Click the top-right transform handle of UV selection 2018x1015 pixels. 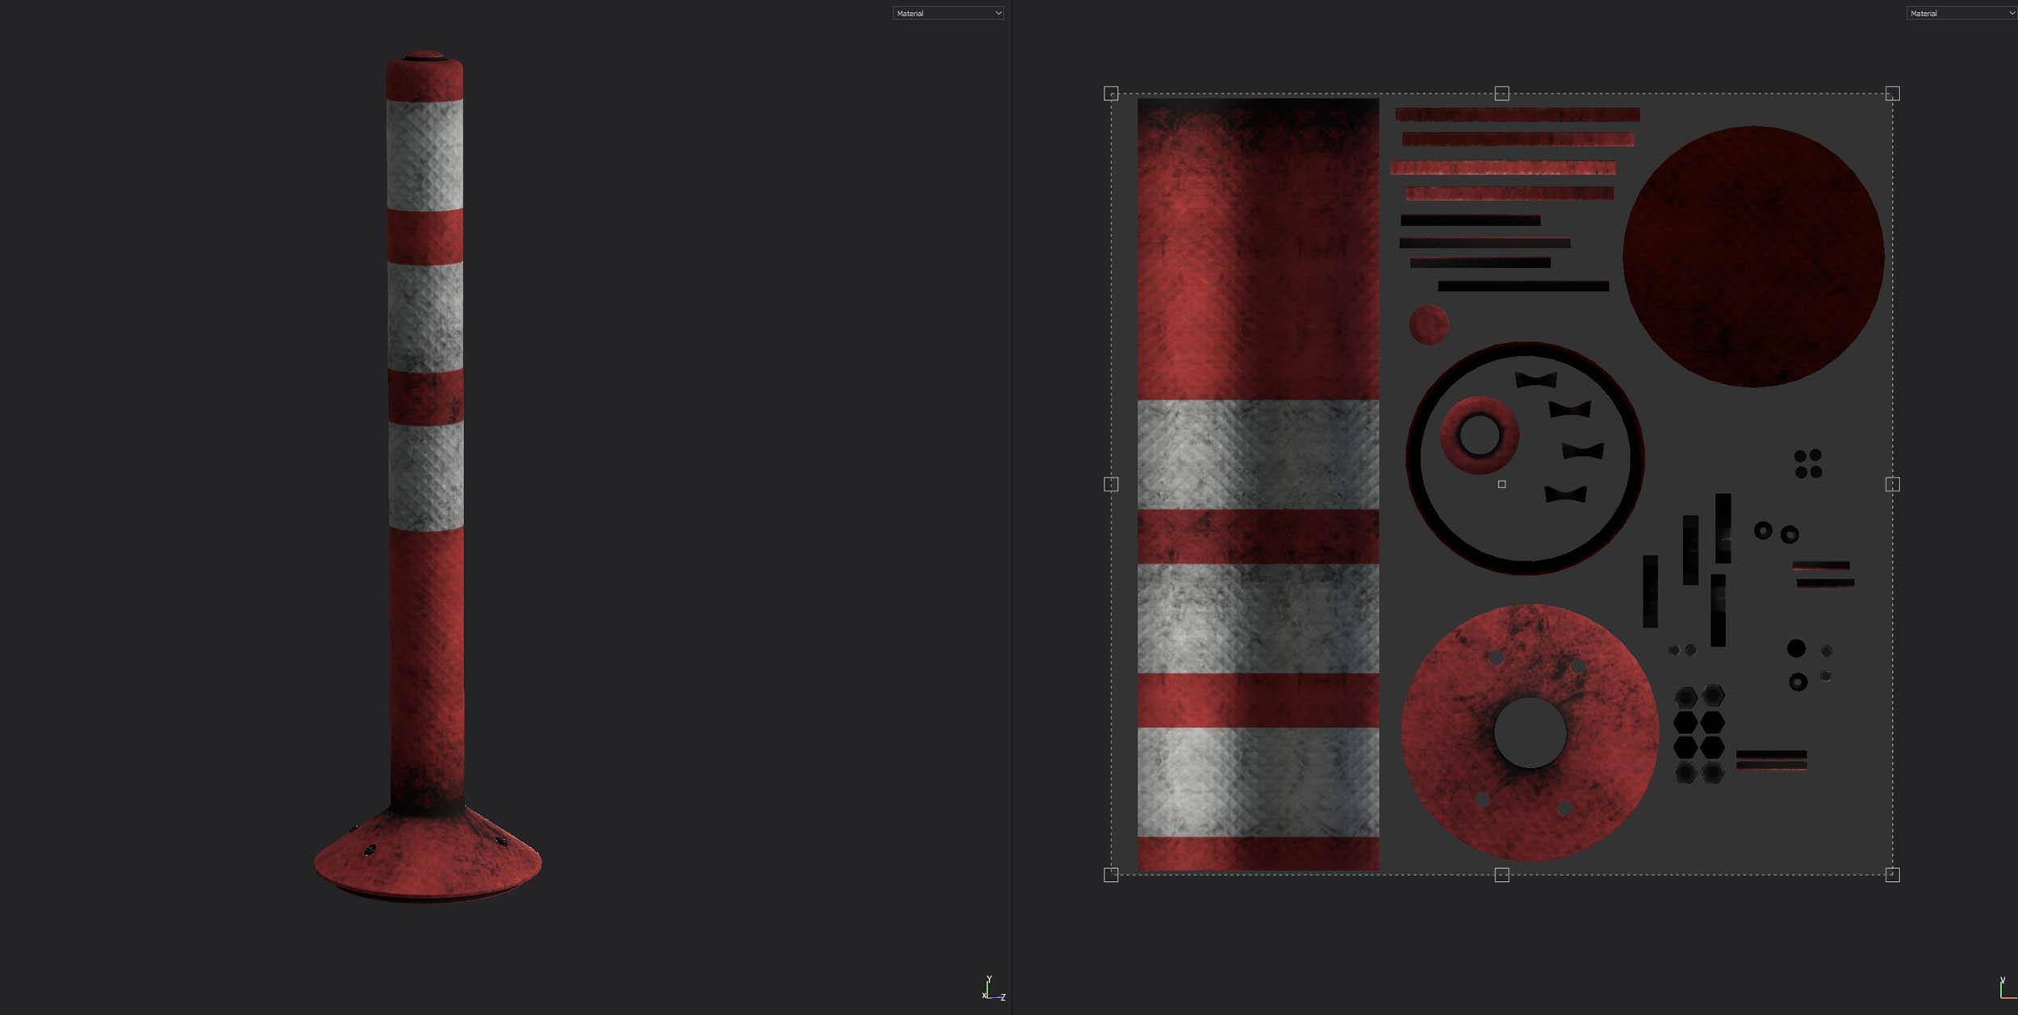pyautogui.click(x=1892, y=94)
